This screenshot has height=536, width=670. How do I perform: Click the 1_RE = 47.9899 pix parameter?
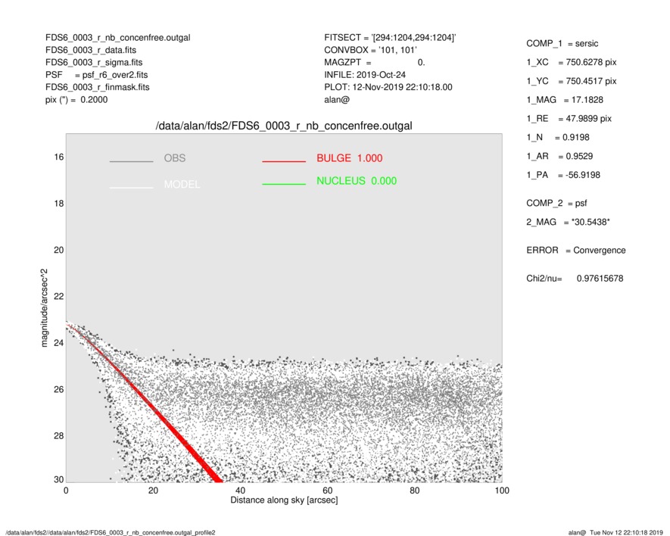click(x=569, y=119)
